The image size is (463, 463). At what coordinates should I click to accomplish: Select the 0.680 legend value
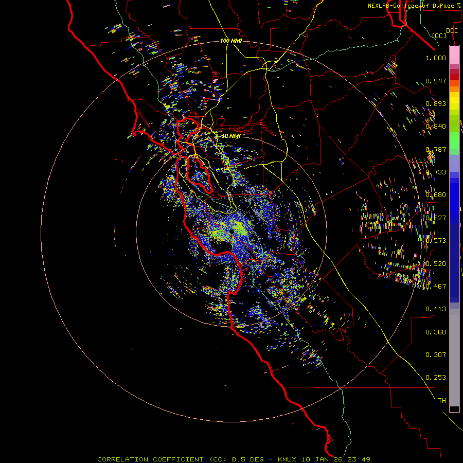(x=436, y=195)
